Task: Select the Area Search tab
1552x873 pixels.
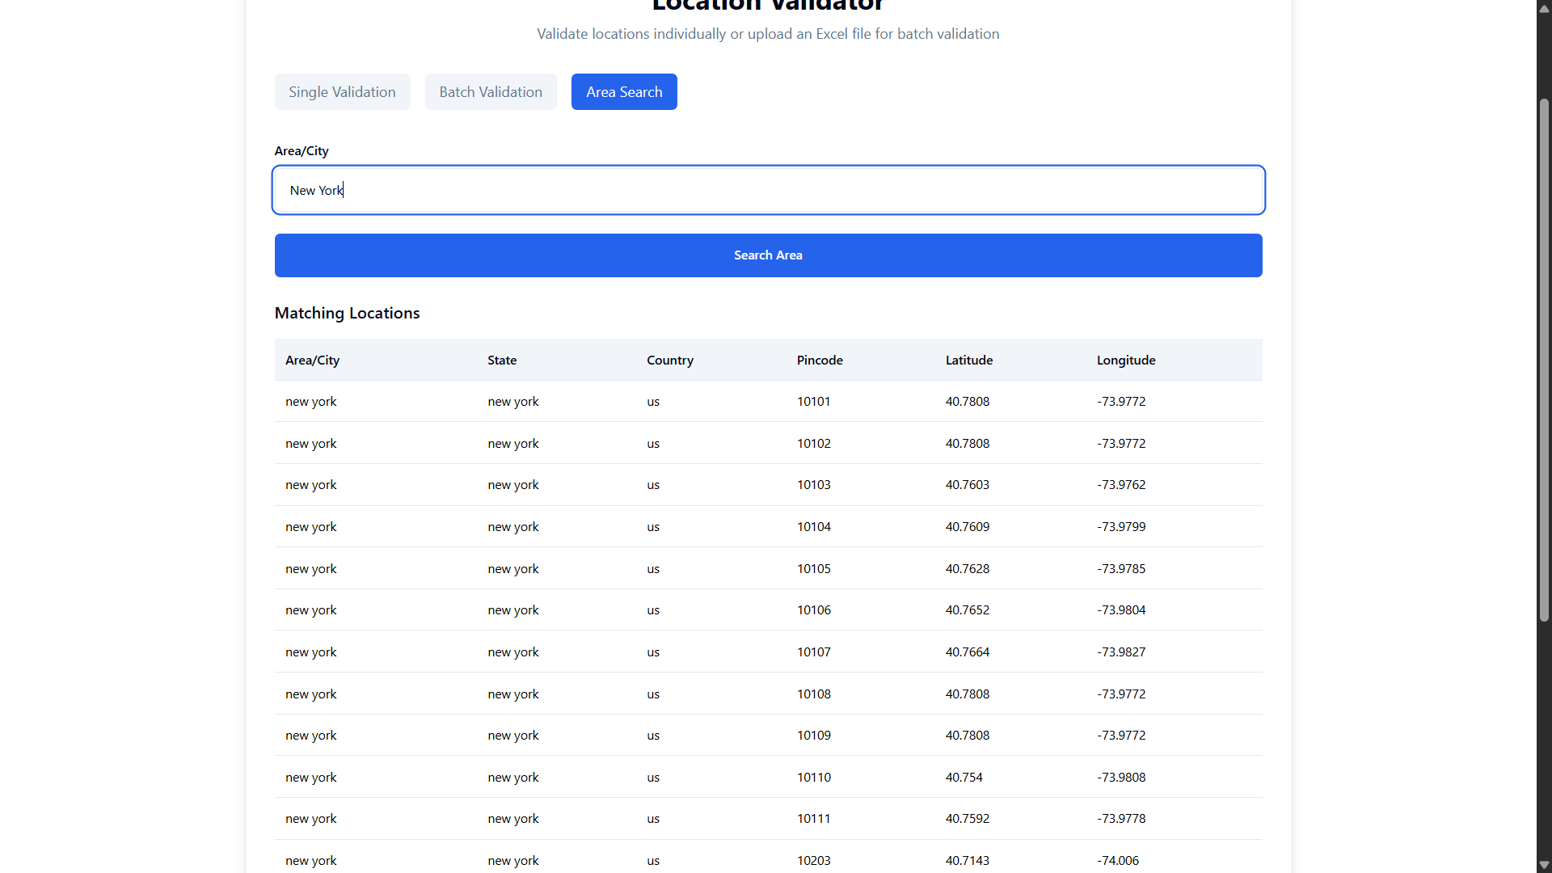Action: (624, 92)
